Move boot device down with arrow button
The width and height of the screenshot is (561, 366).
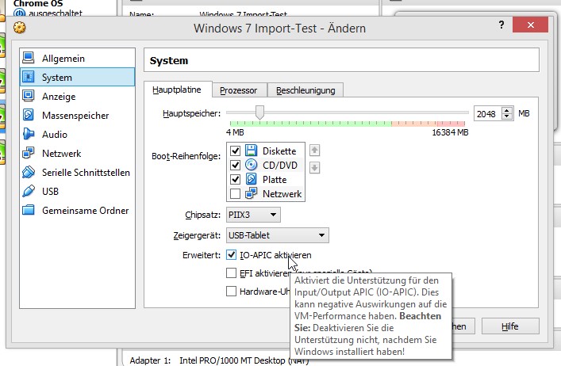pyautogui.click(x=314, y=167)
